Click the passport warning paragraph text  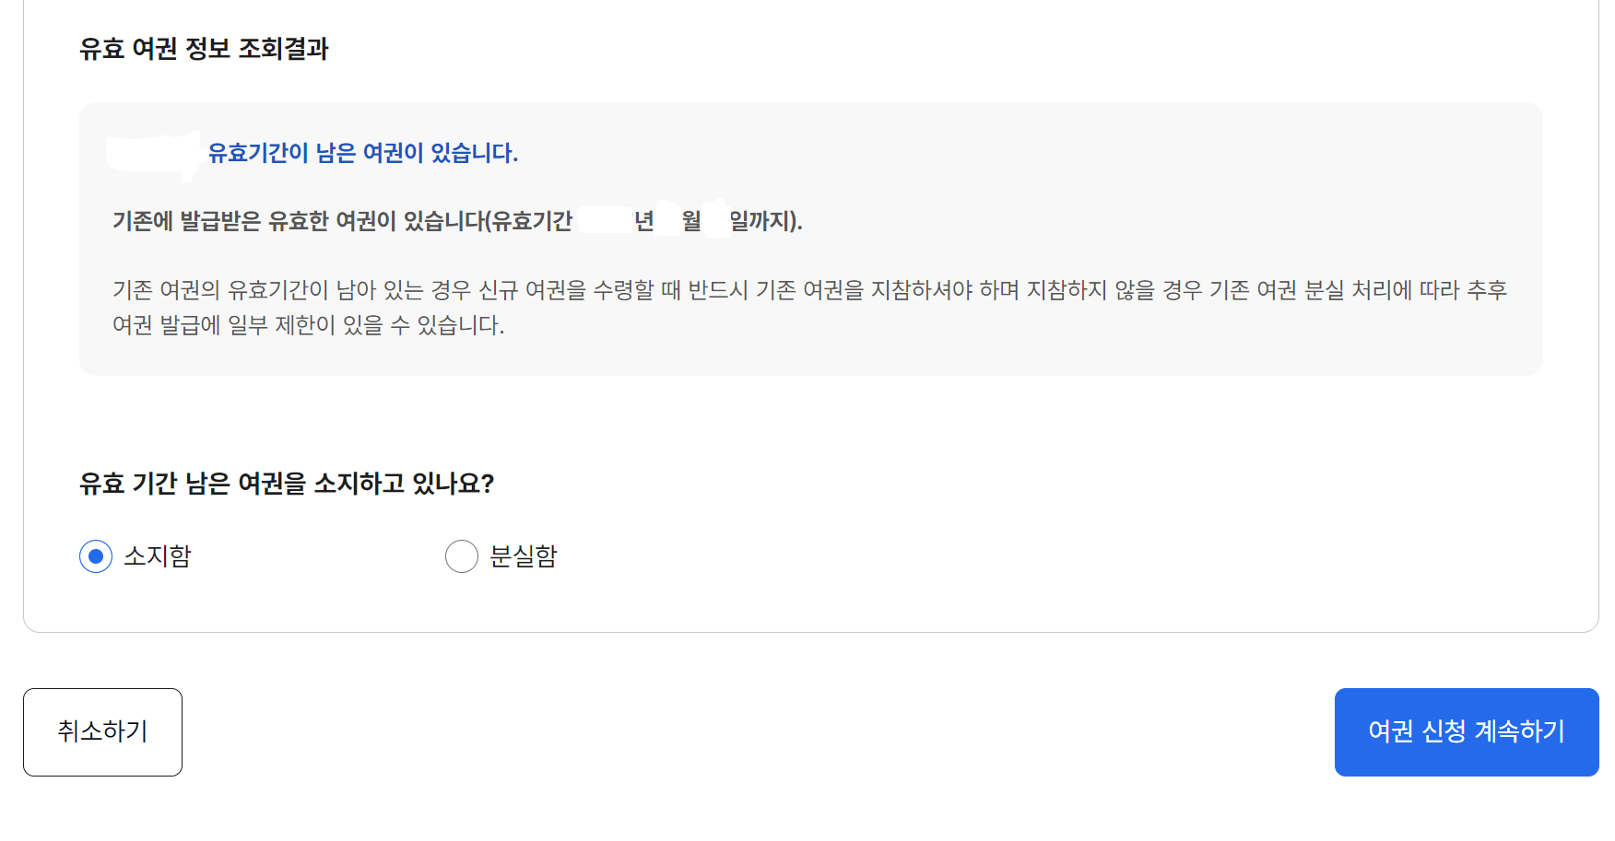click(x=811, y=307)
